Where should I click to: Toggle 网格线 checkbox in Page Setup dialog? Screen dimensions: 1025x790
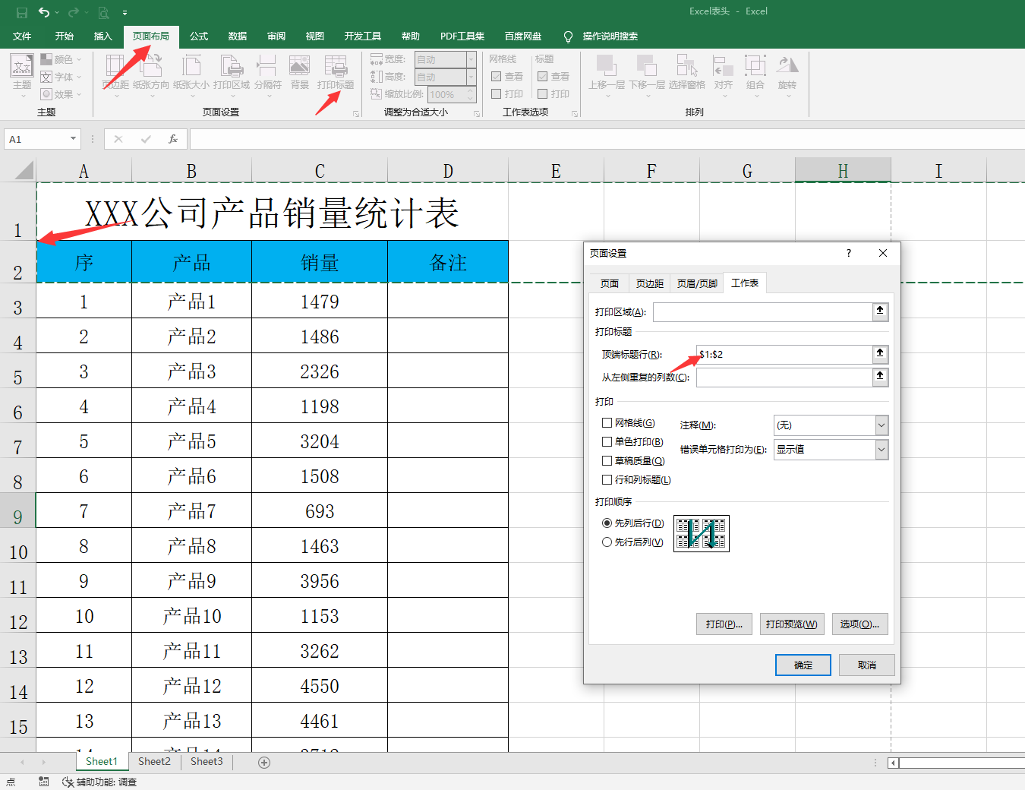(x=607, y=423)
